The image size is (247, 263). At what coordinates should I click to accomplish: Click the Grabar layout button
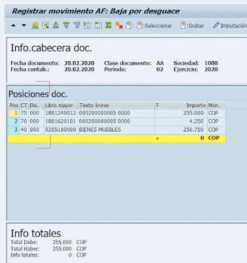192,26
